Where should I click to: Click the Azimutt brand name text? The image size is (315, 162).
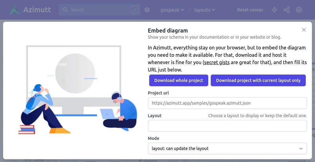click(37, 10)
